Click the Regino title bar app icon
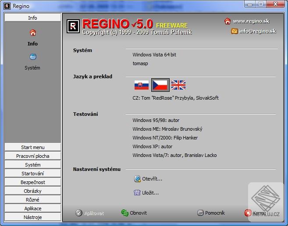This screenshot has width=288, height=226. point(7,6)
